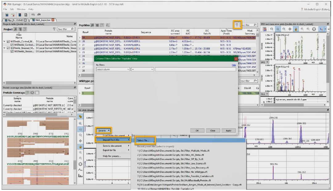
Task: Uncheck the NISTmAb_Control_M parent project checkbox
Action: point(8,41)
